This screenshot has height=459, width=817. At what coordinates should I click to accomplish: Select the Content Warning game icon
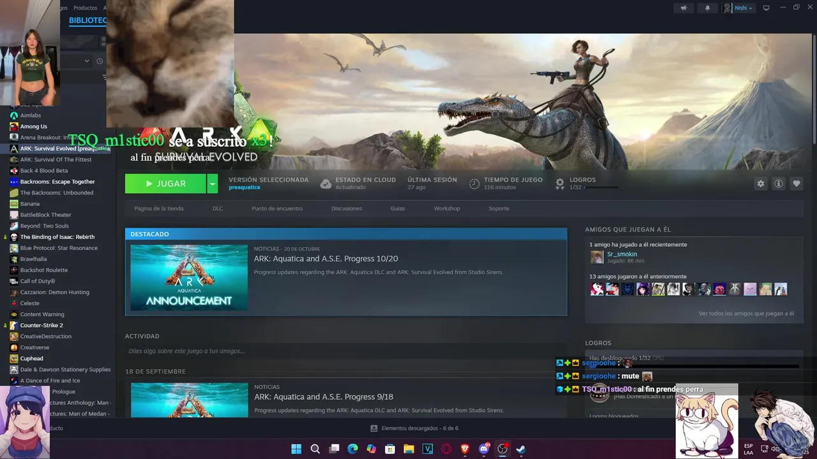[x=14, y=314]
